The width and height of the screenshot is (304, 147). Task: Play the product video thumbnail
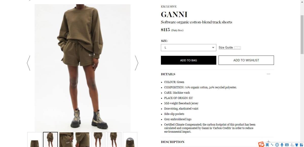(x=130, y=140)
